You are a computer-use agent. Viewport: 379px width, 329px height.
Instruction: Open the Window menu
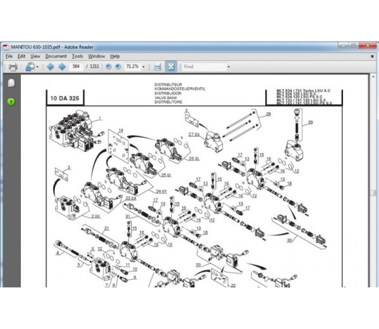(96, 56)
